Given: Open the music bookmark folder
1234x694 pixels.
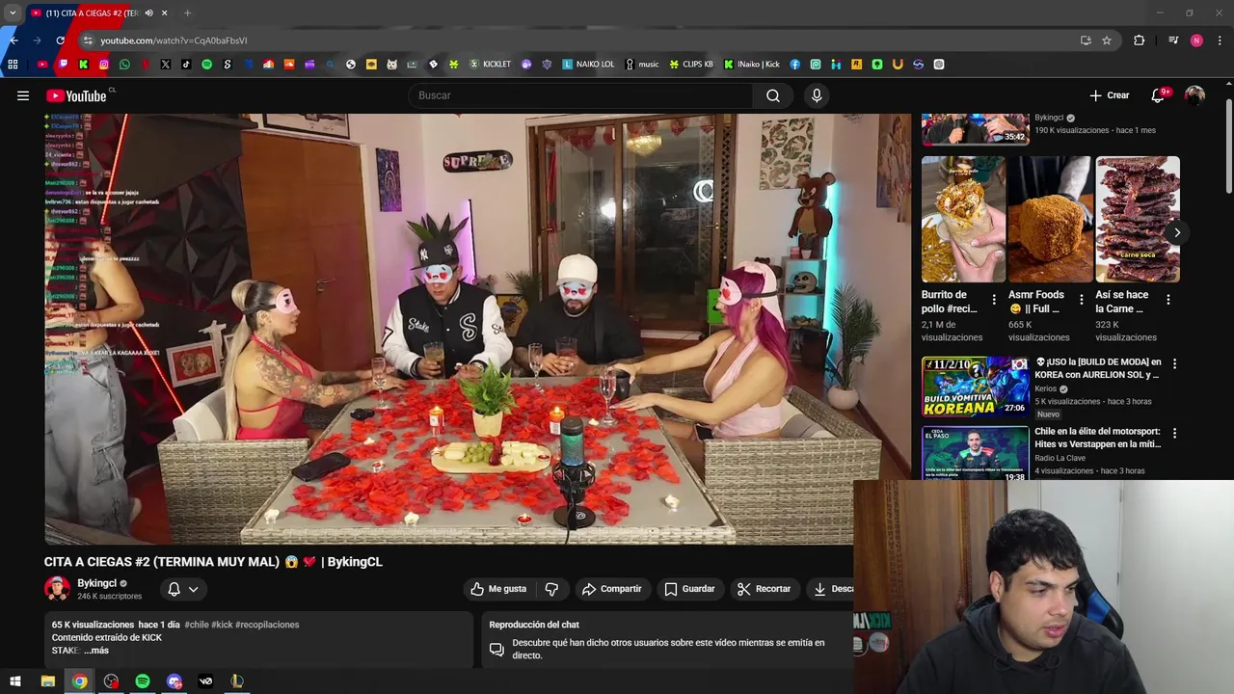Looking at the screenshot, I should (642, 65).
